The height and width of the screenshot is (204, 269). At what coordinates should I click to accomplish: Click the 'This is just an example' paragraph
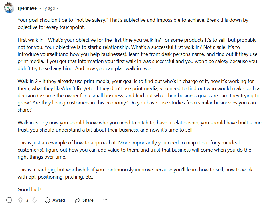134,150
